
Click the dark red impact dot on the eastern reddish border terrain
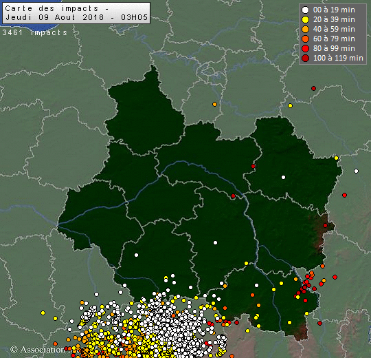coord(325,225)
